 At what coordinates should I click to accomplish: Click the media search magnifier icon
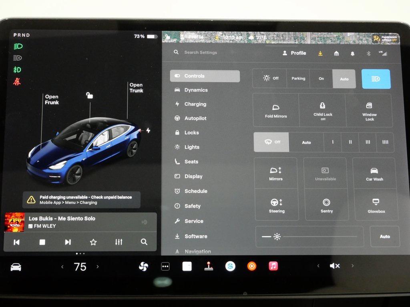tap(144, 242)
